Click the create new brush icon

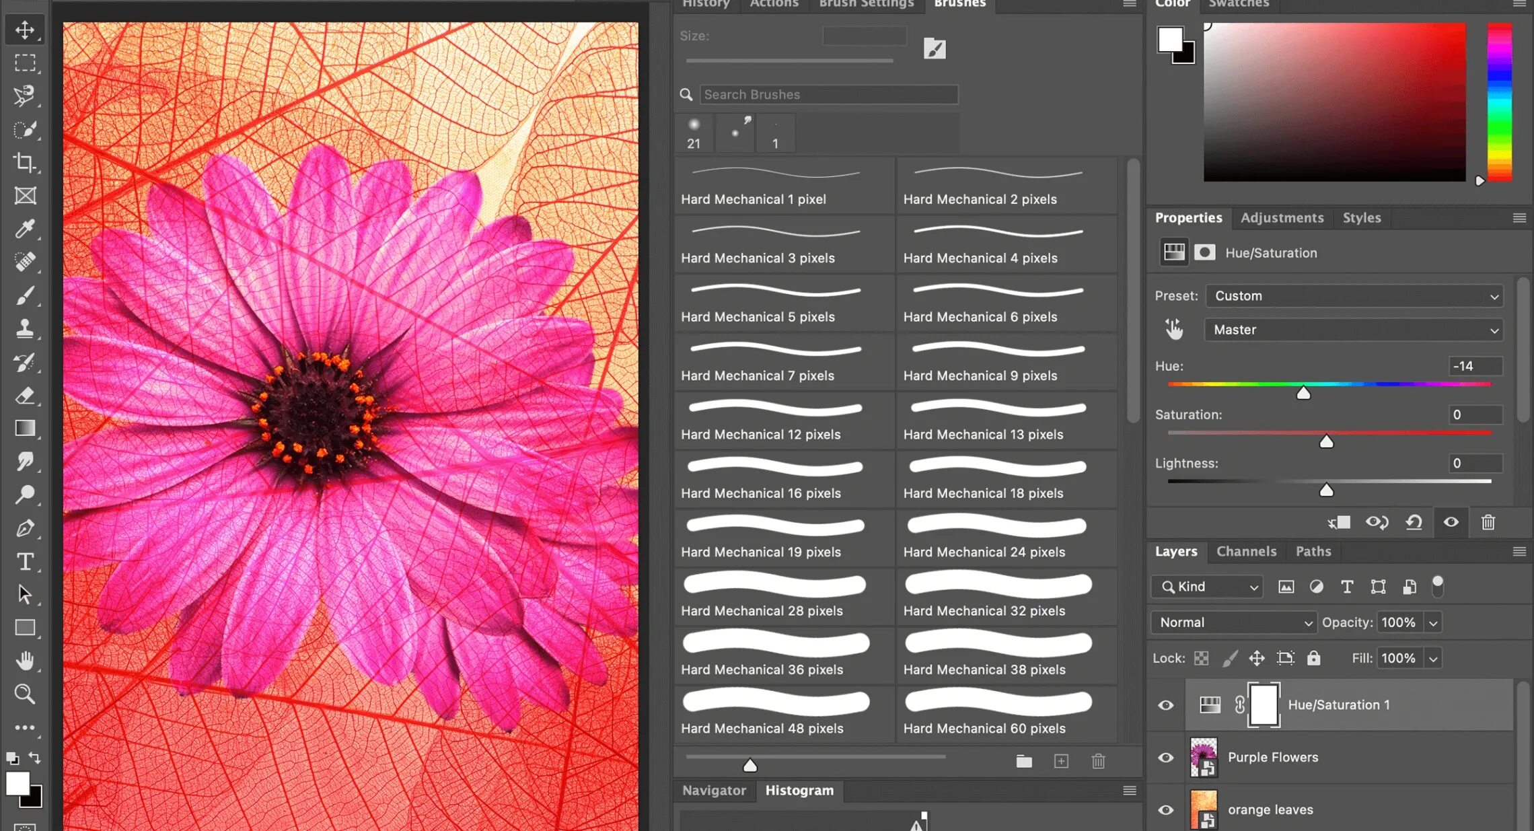[1061, 761]
